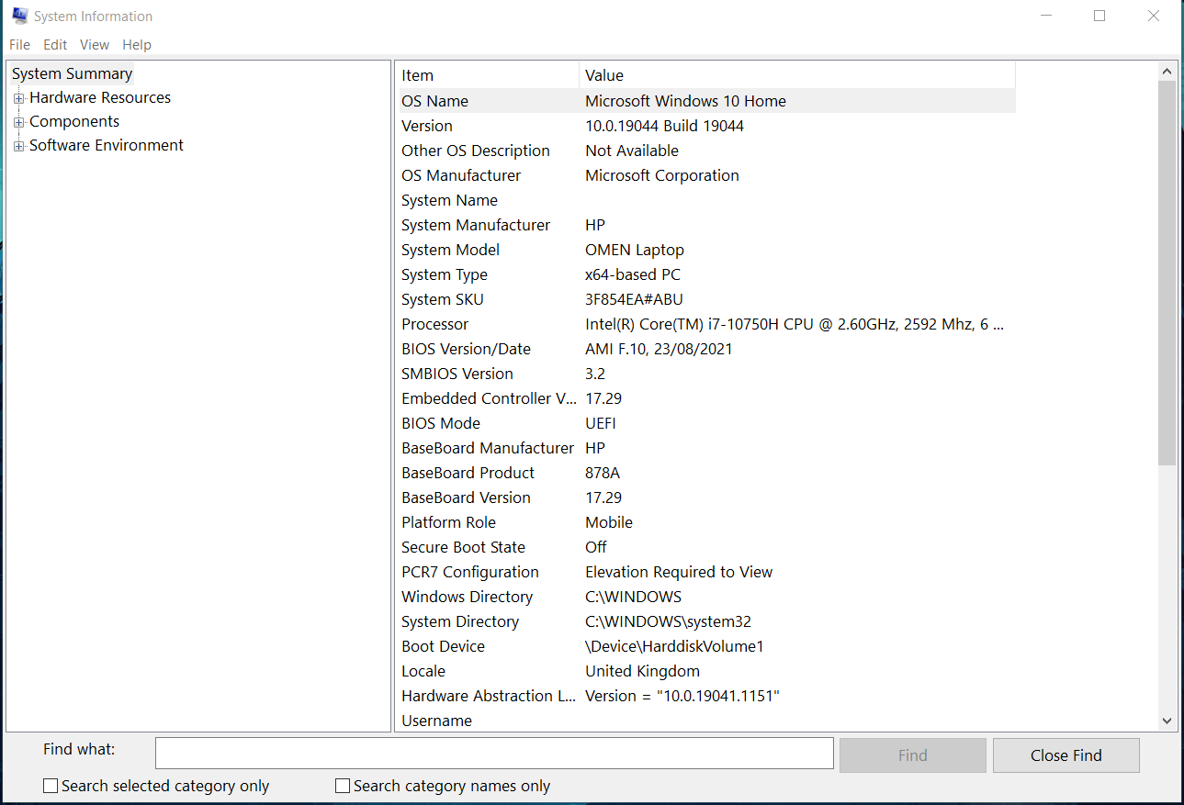This screenshot has height=805, width=1184.
Task: Expand the Hardware Resources node
Action: click(19, 97)
